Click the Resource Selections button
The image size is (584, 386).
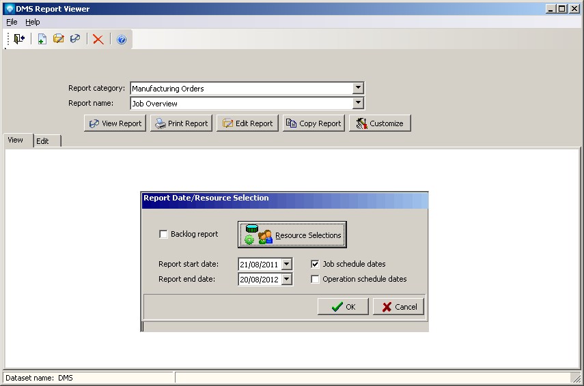[x=292, y=235]
